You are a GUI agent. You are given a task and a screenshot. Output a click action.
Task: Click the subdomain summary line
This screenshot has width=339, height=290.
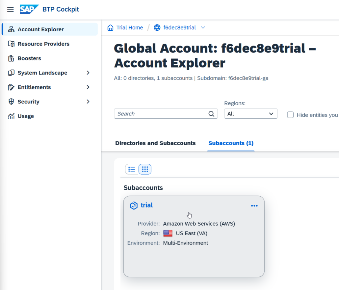(x=191, y=78)
